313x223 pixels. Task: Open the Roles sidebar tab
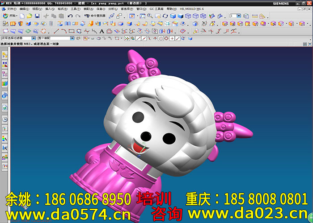pos(5,157)
